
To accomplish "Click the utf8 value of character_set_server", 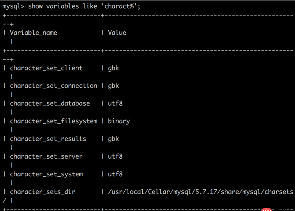I will coord(115,157).
